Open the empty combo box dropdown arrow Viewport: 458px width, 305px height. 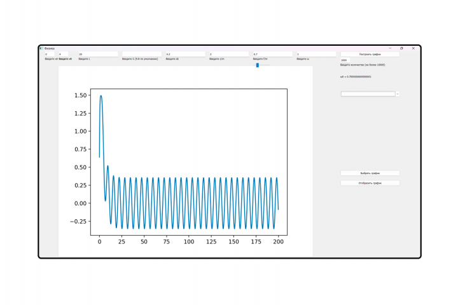coord(397,94)
